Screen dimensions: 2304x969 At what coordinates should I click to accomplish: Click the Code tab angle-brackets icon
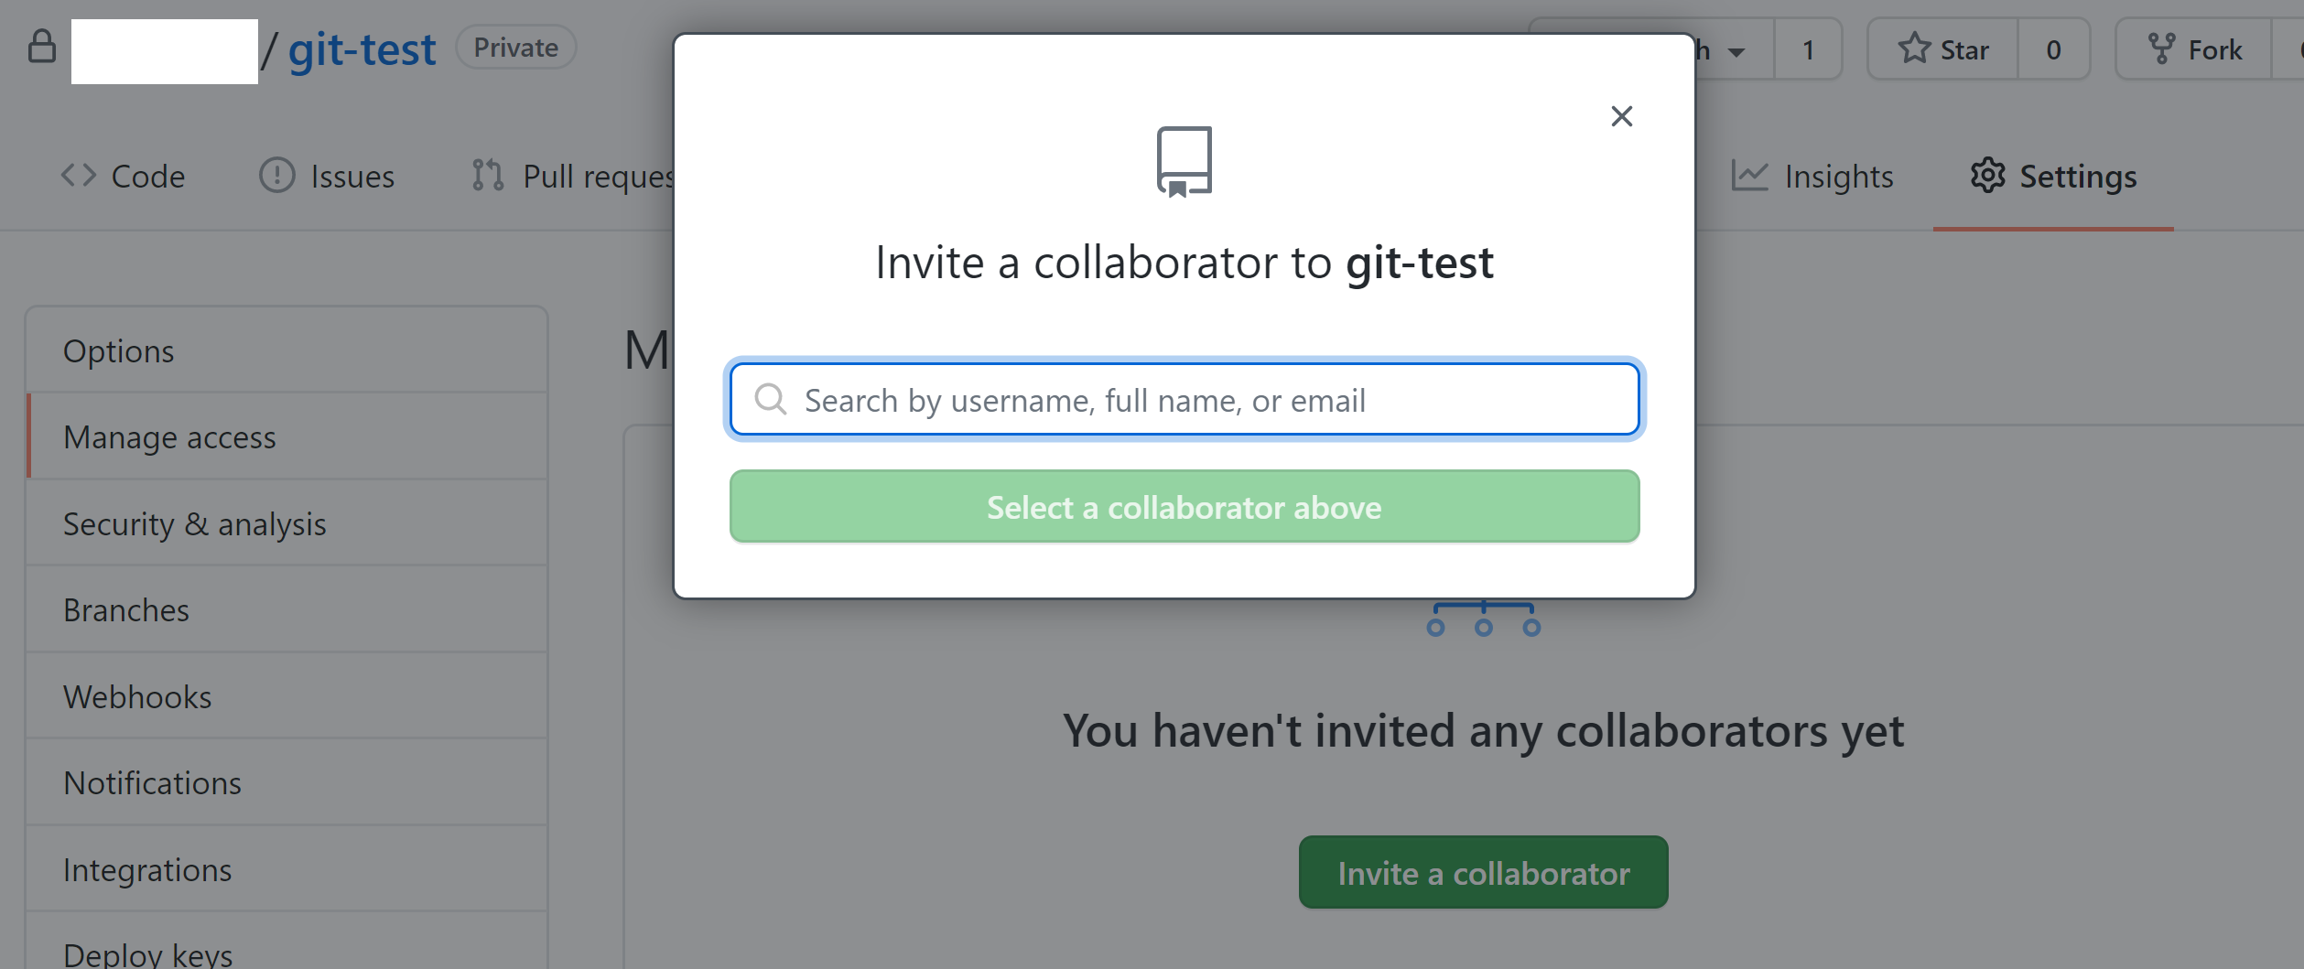click(79, 175)
